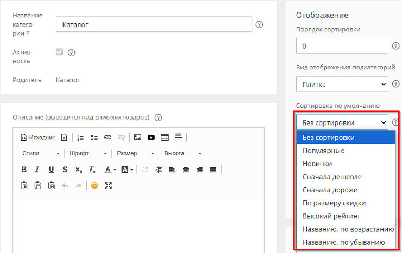402x253 pixels.
Task: Insert a link using the chain icon
Action: pos(108,137)
